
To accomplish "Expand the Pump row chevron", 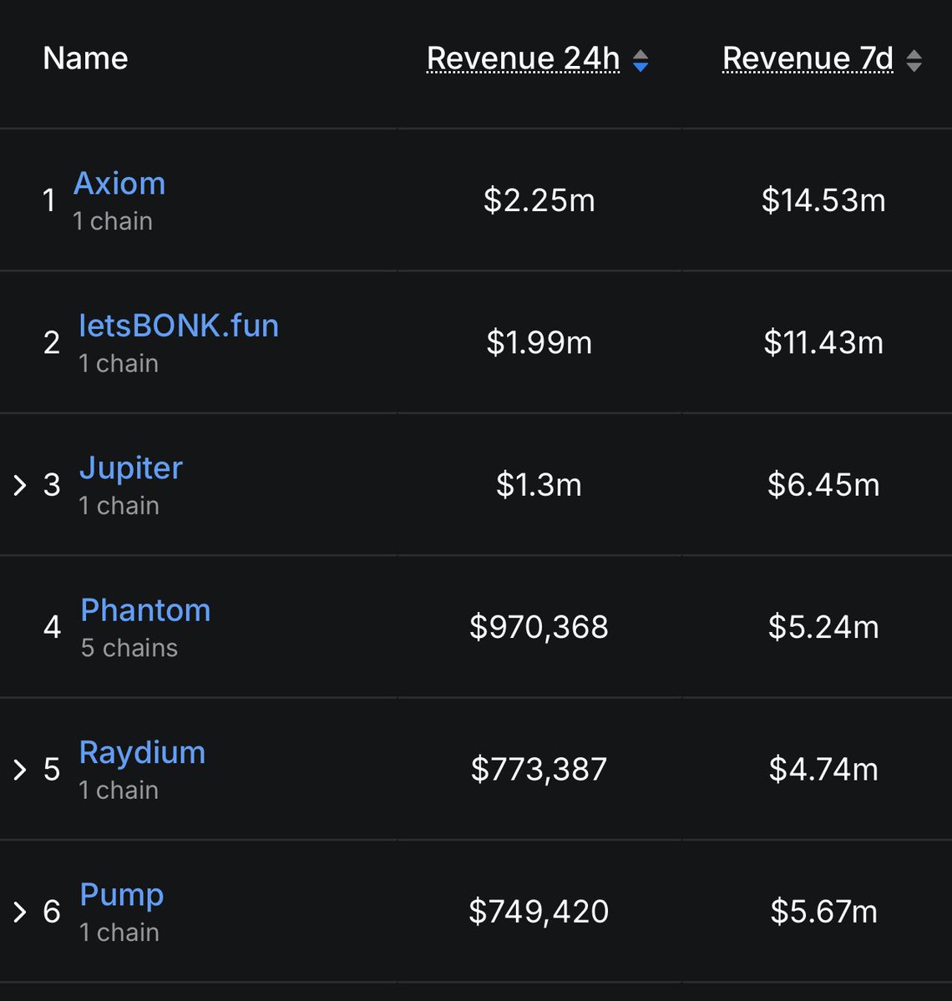I will (20, 912).
